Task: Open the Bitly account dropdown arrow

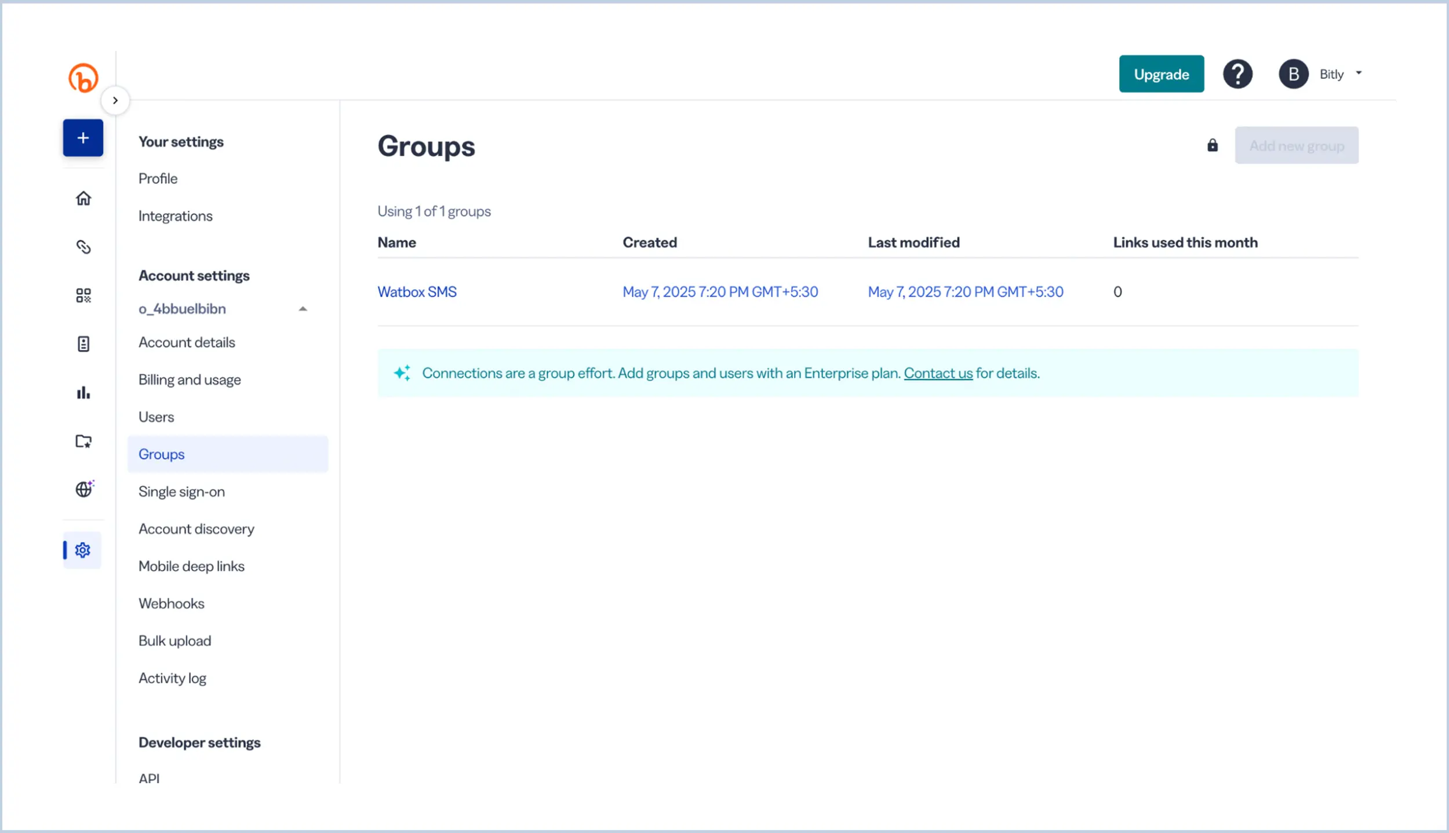Action: (x=1359, y=73)
